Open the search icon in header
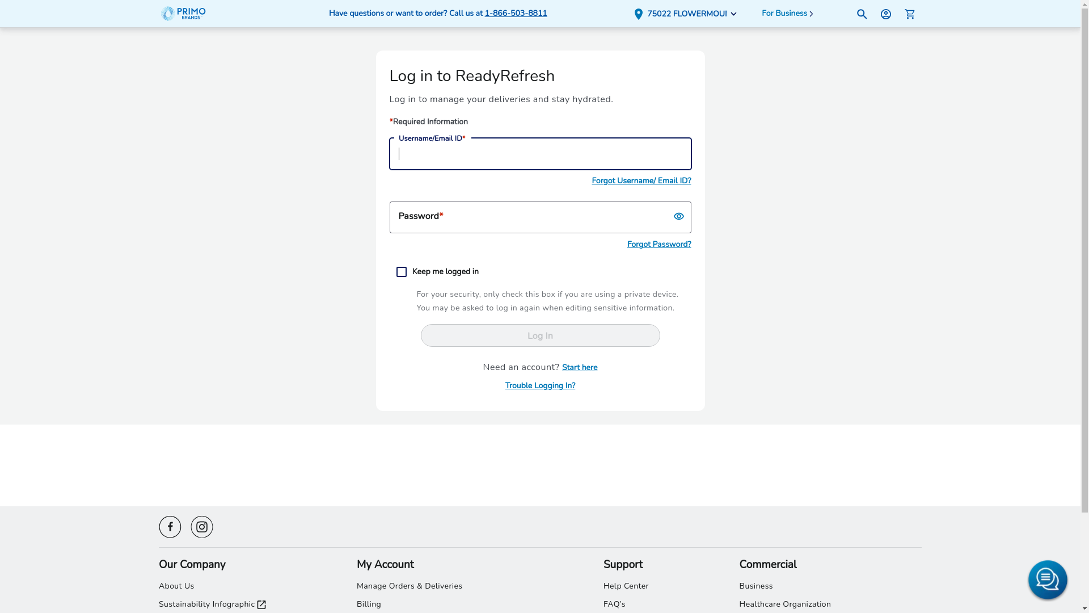The image size is (1089, 613). coord(862,14)
